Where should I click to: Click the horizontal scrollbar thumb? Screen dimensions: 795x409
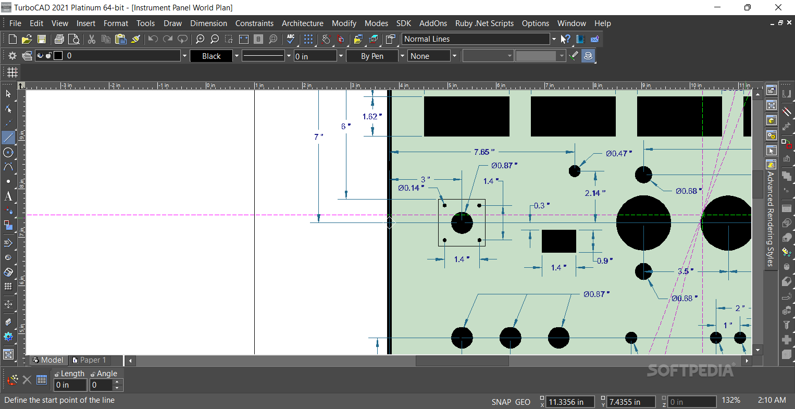[x=462, y=361]
